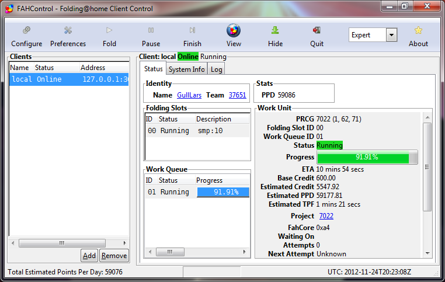This screenshot has width=445, height=282.
Task: Click the Base Credit 600.00 value
Action: click(x=326, y=178)
